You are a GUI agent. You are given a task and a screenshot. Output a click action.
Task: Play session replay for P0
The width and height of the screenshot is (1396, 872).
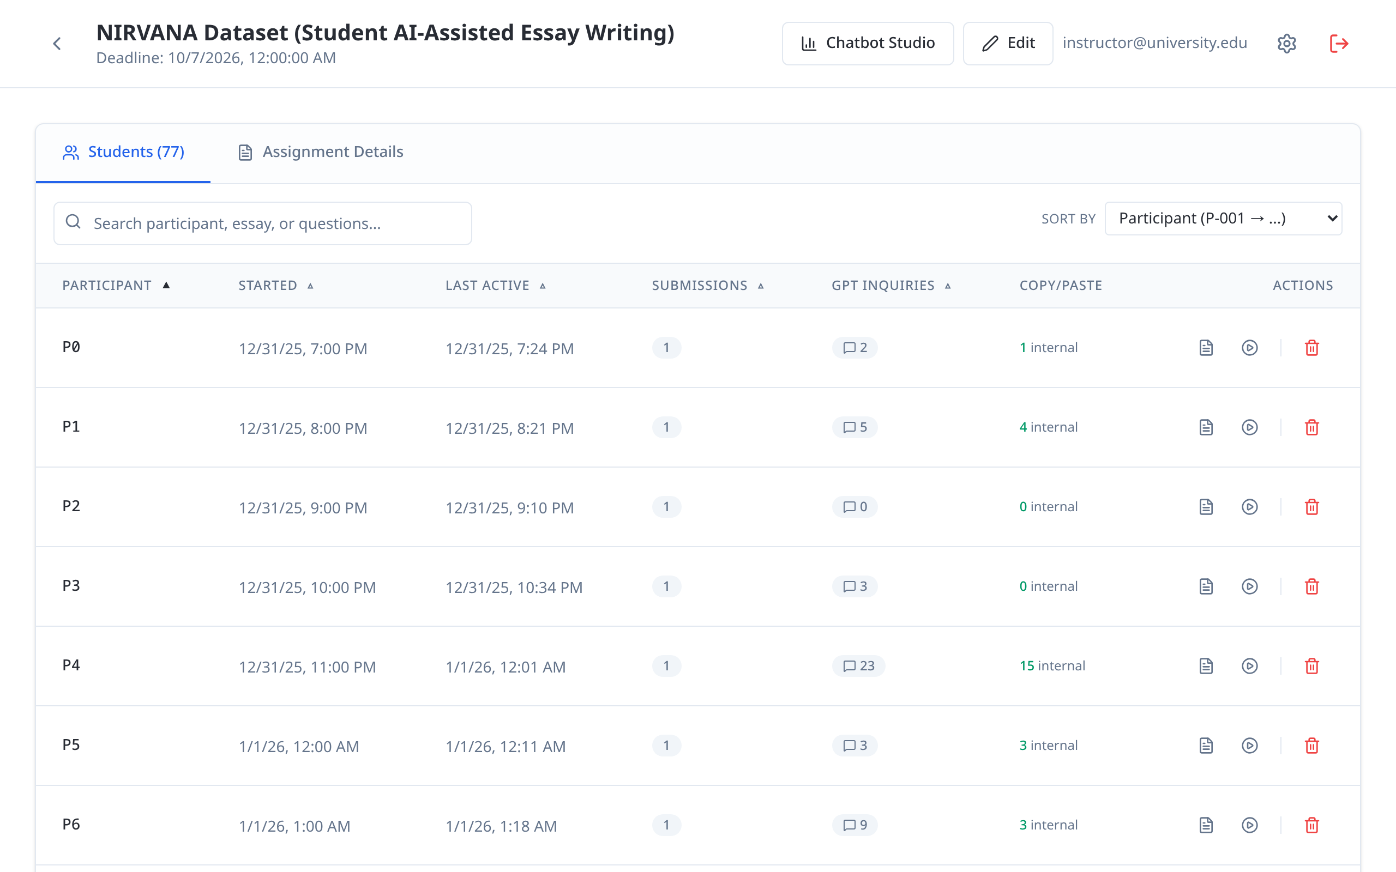point(1249,348)
